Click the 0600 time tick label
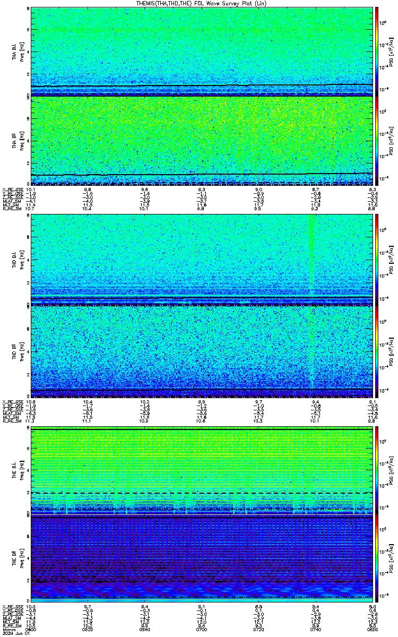The height and width of the screenshot is (637, 398). (31, 629)
